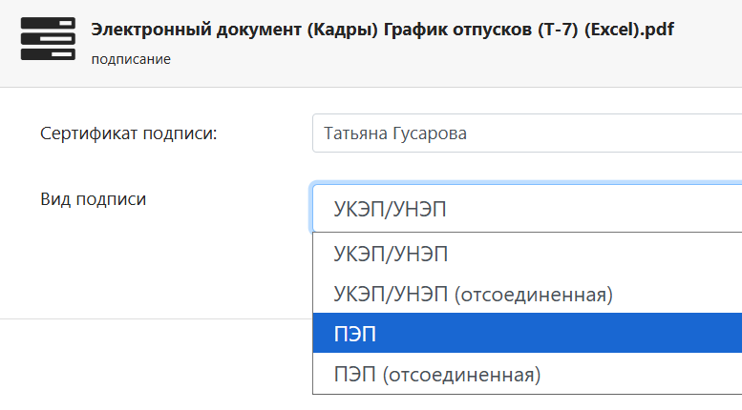The height and width of the screenshot is (410, 742).
Task: Choose УКЭП/УНЭП (отсоединенная) option
Action: pos(527,294)
